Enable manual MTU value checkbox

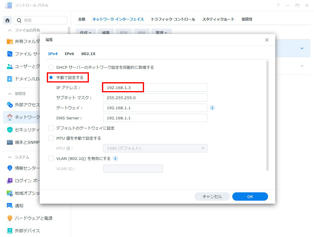[x=51, y=138]
